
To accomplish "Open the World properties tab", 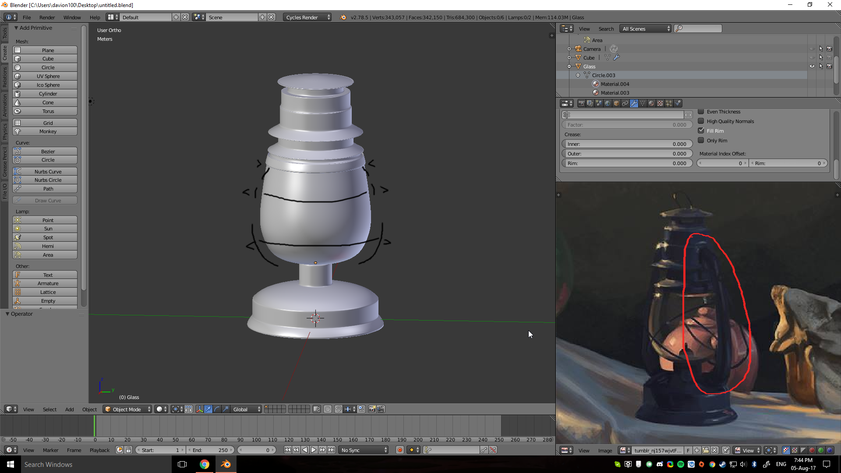I will point(608,103).
